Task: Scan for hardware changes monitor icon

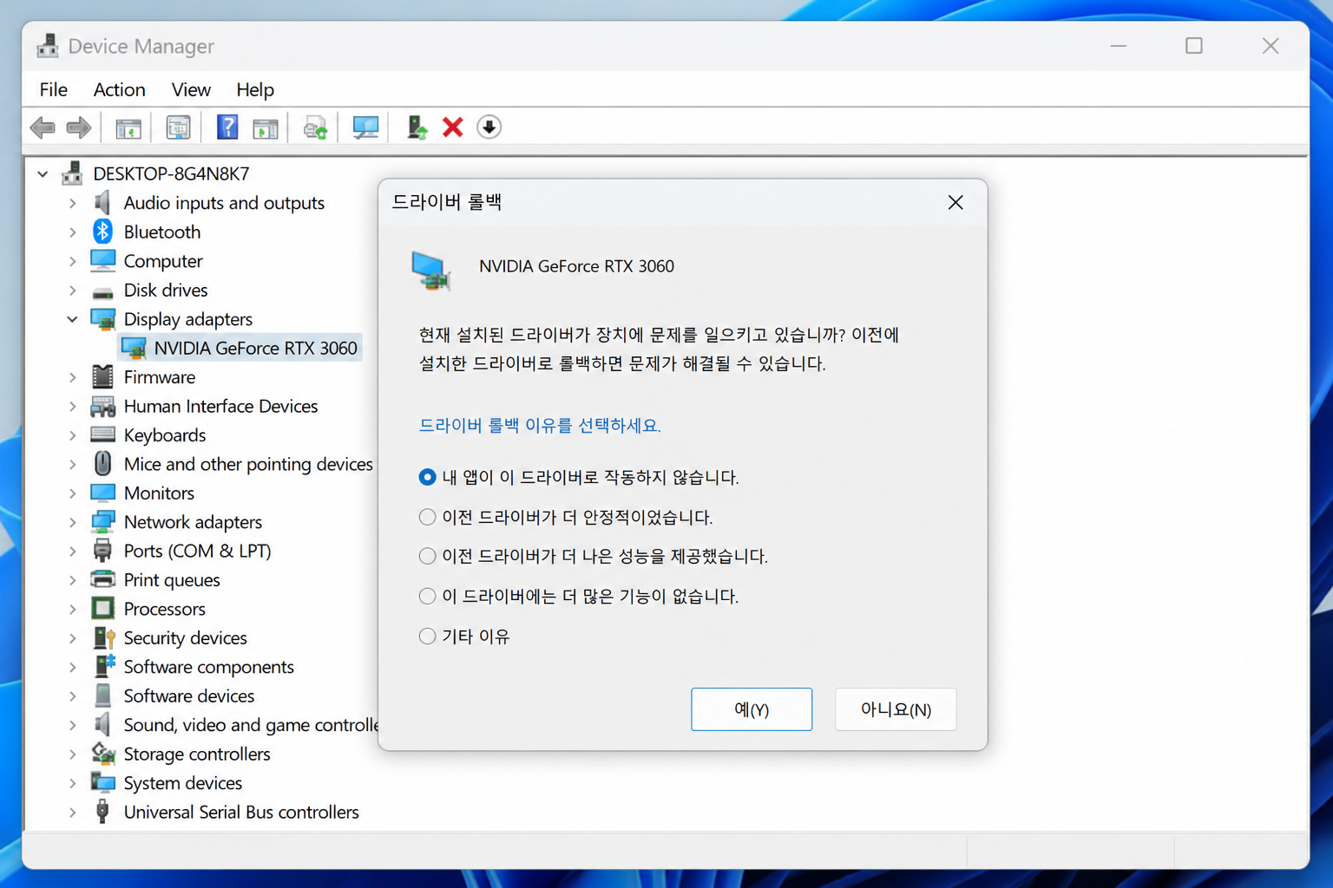Action: pyautogui.click(x=365, y=127)
